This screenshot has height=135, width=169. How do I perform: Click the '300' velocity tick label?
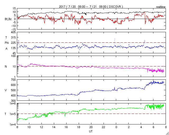click(x=13, y=101)
